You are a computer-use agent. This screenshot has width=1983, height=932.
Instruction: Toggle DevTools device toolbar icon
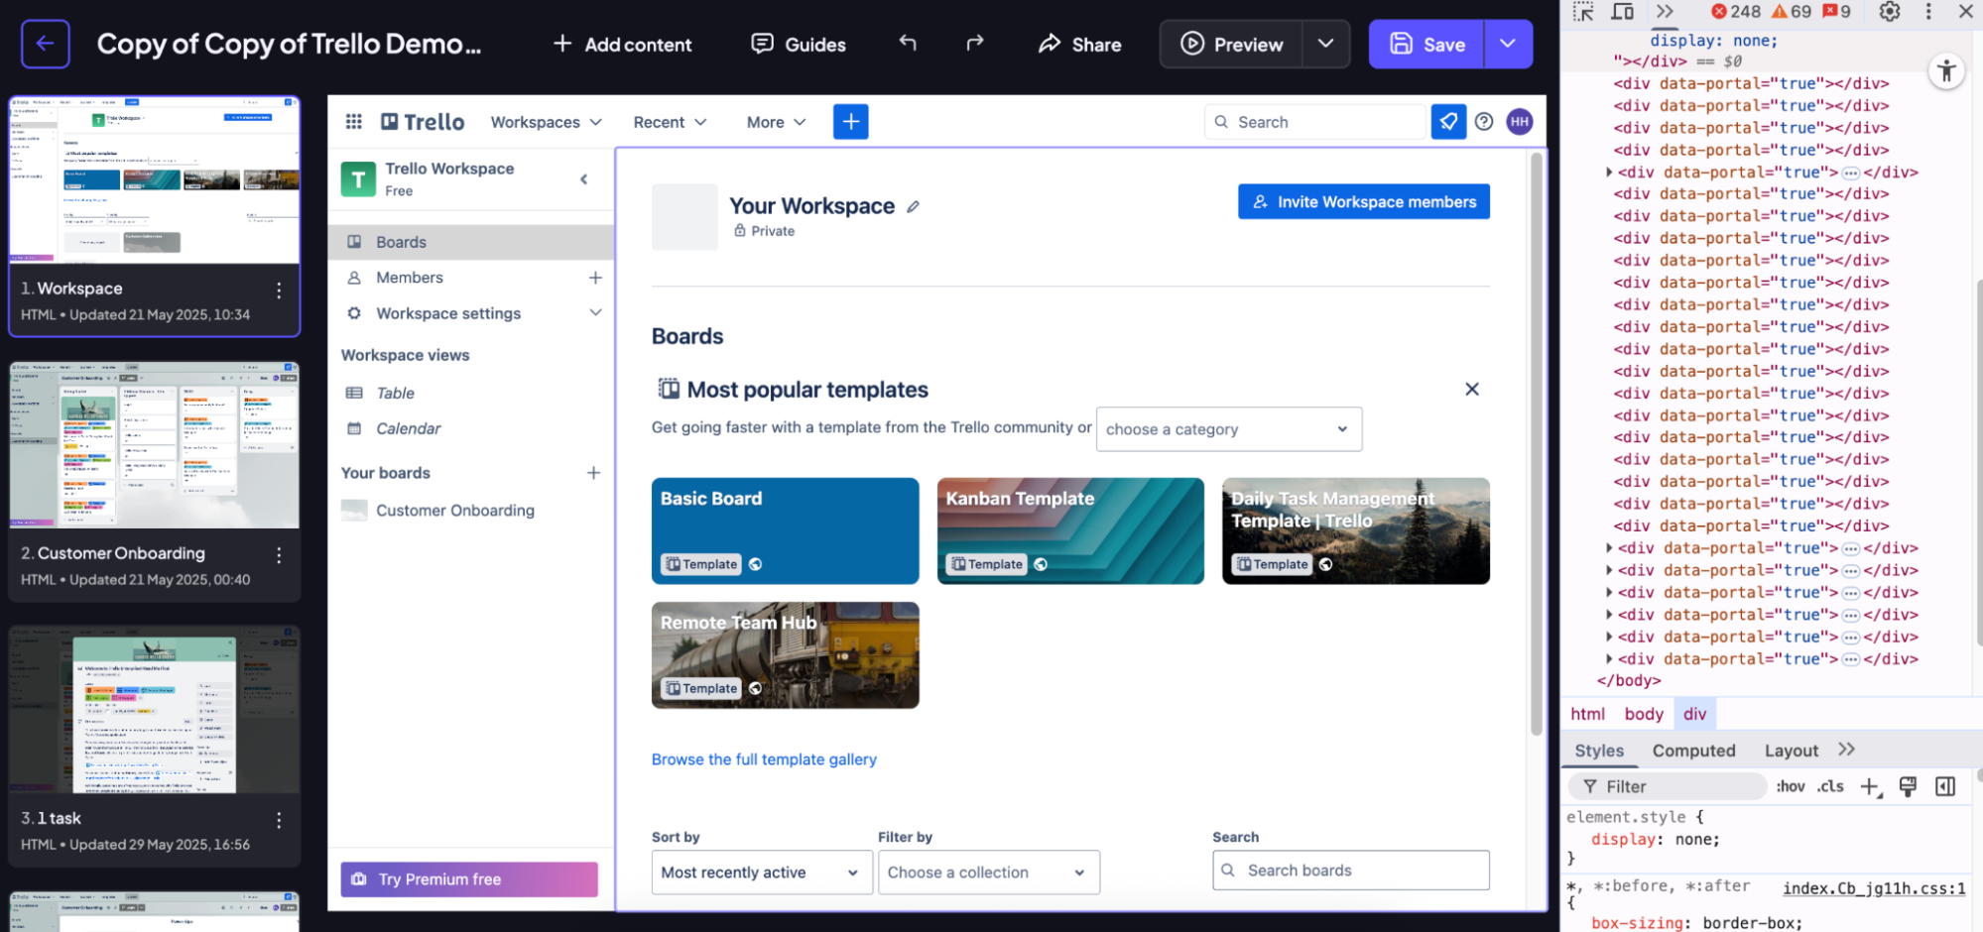[x=1623, y=11]
